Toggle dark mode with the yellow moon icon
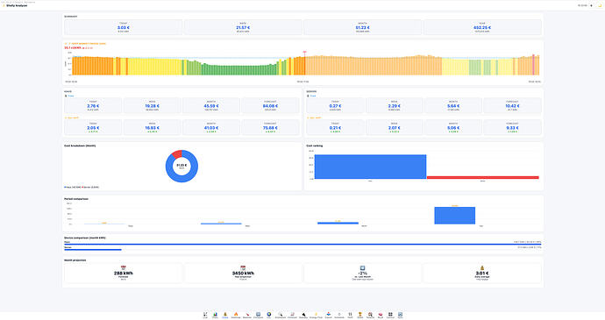This screenshot has height=320, width=605. click(x=600, y=5)
